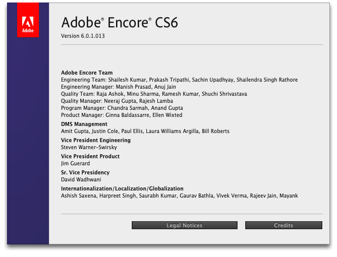Click the Engineering Manager line
Screen dimensions: 337x257
tap(119, 87)
